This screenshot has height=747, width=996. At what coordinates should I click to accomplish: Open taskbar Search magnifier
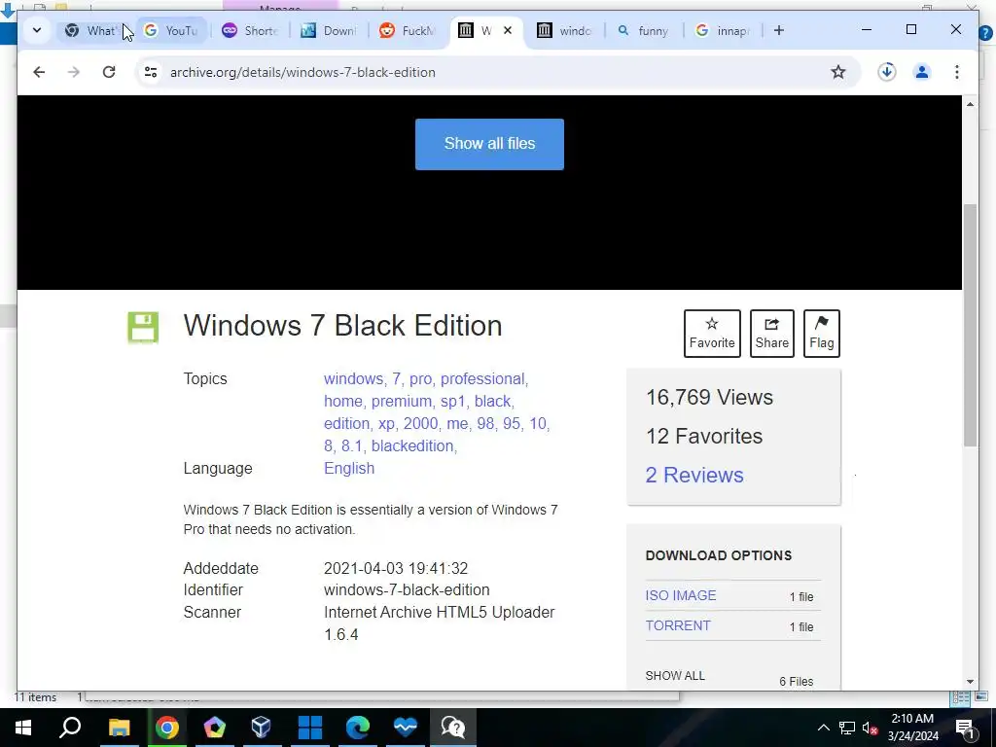click(x=70, y=728)
